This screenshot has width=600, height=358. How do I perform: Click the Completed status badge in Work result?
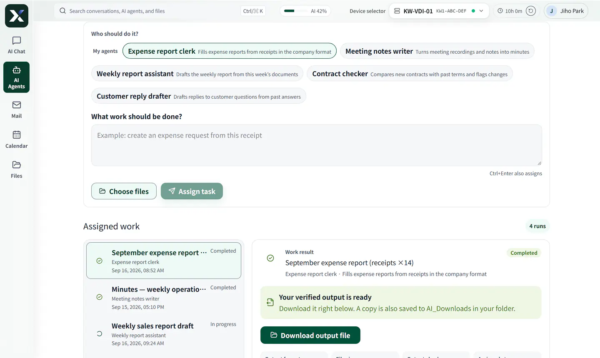pyautogui.click(x=524, y=253)
